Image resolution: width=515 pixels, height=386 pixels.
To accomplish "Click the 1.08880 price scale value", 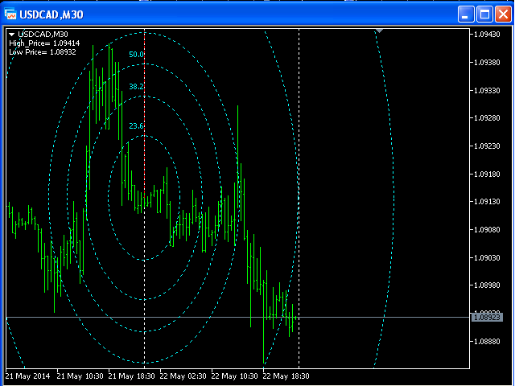I will click(487, 341).
